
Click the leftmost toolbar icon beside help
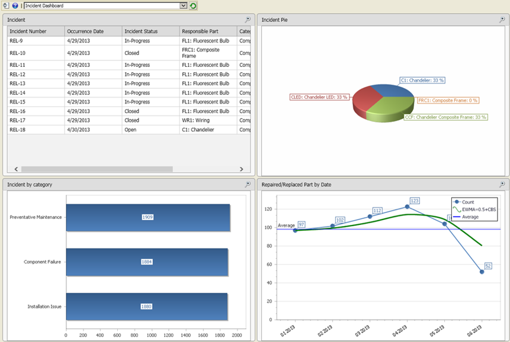[x=6, y=5]
